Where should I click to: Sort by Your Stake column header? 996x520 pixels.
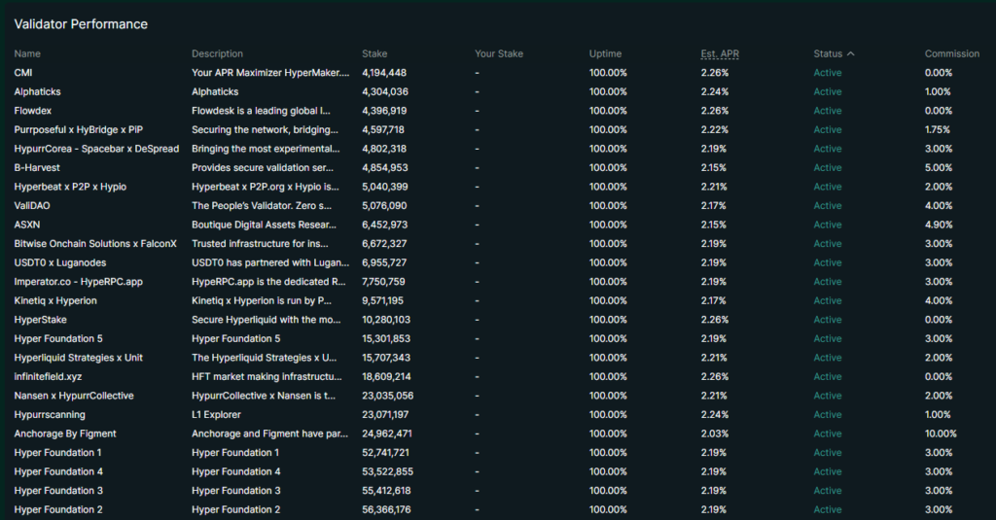499,54
